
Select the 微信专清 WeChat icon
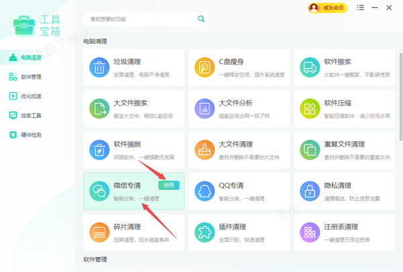pos(99,191)
